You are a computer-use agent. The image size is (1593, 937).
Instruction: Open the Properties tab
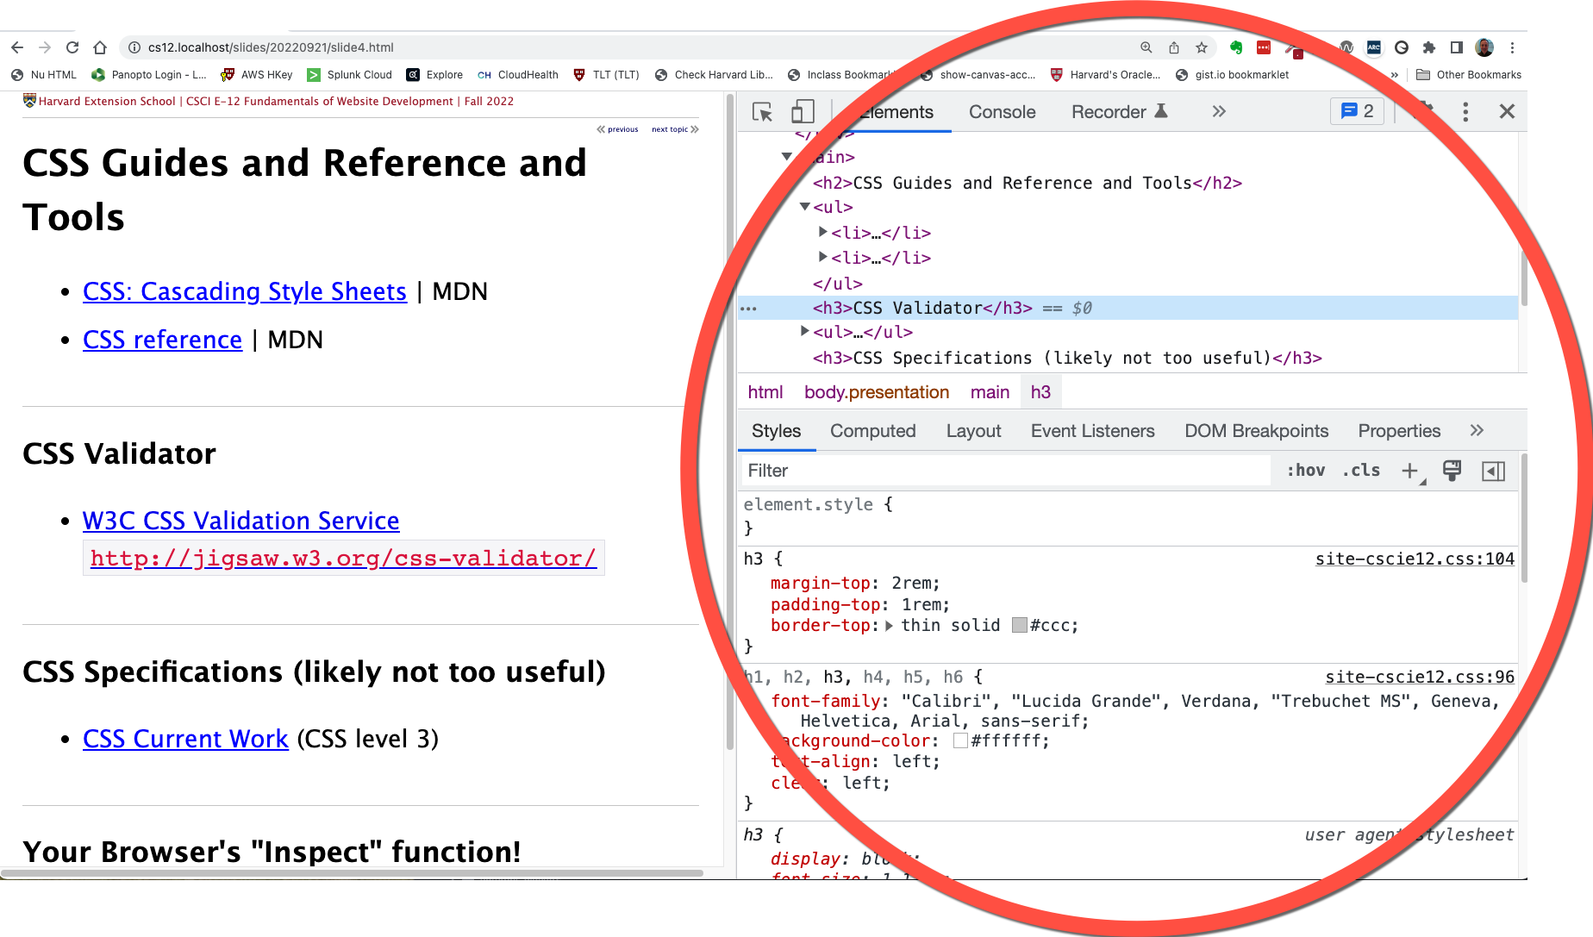[1399, 431]
